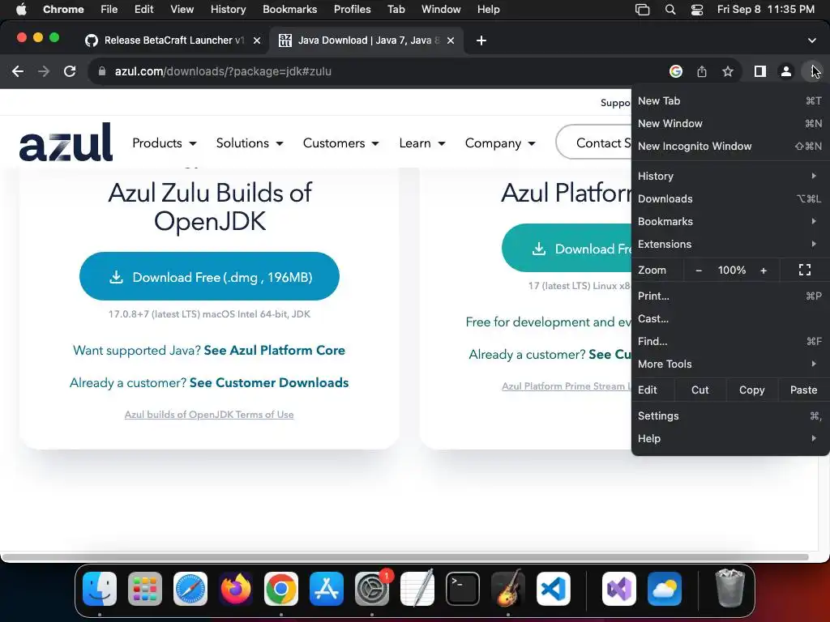Screen dimensions: 830x622
Task: Close the BetaCraft Launcher tab
Action: (x=257, y=40)
